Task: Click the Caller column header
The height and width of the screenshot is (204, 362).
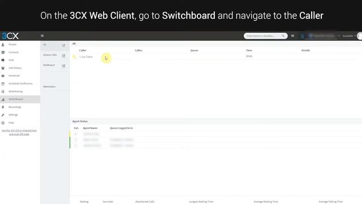Action: pyautogui.click(x=83, y=50)
